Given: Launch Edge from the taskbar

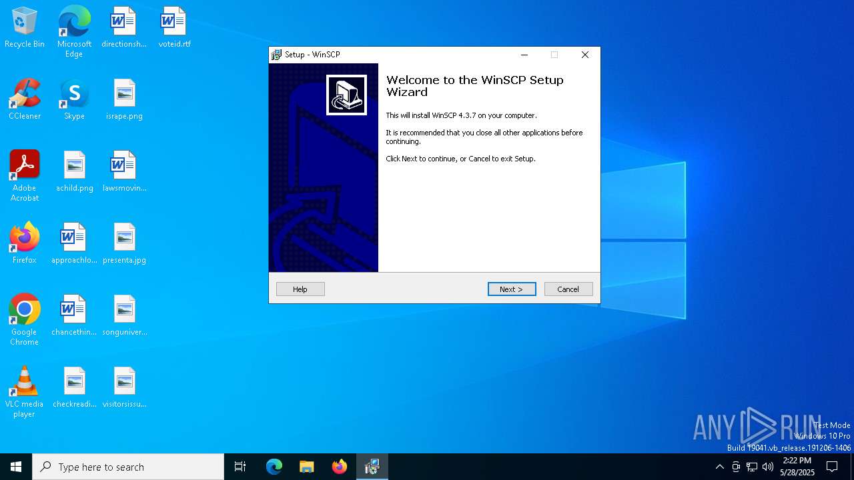Looking at the screenshot, I should click(x=274, y=467).
